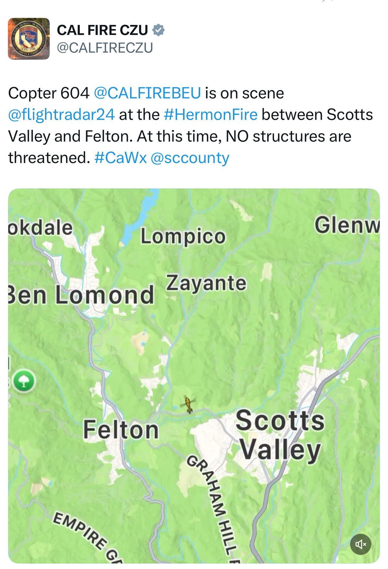The image size is (388, 569).
Task: Open the @sccounty mention link
Action: [190, 158]
